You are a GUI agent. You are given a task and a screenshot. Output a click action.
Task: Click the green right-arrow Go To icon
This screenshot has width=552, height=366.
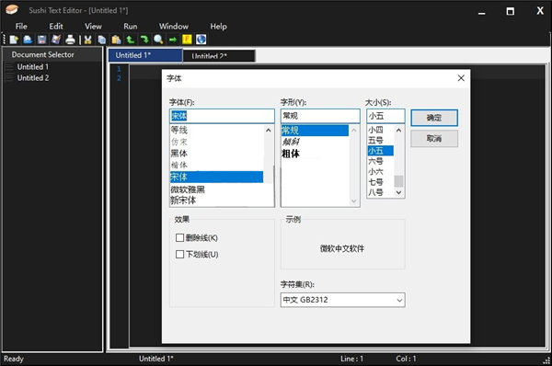(x=173, y=40)
